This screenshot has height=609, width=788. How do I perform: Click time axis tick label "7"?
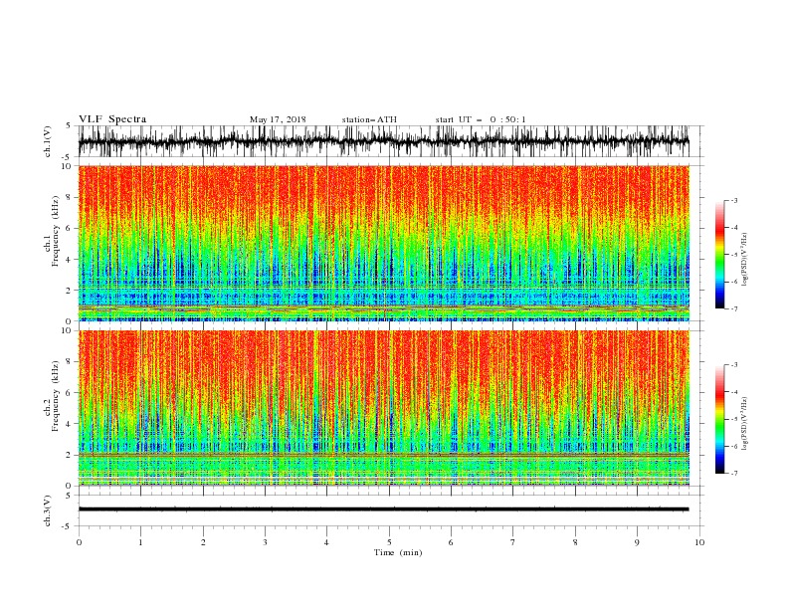[513, 542]
